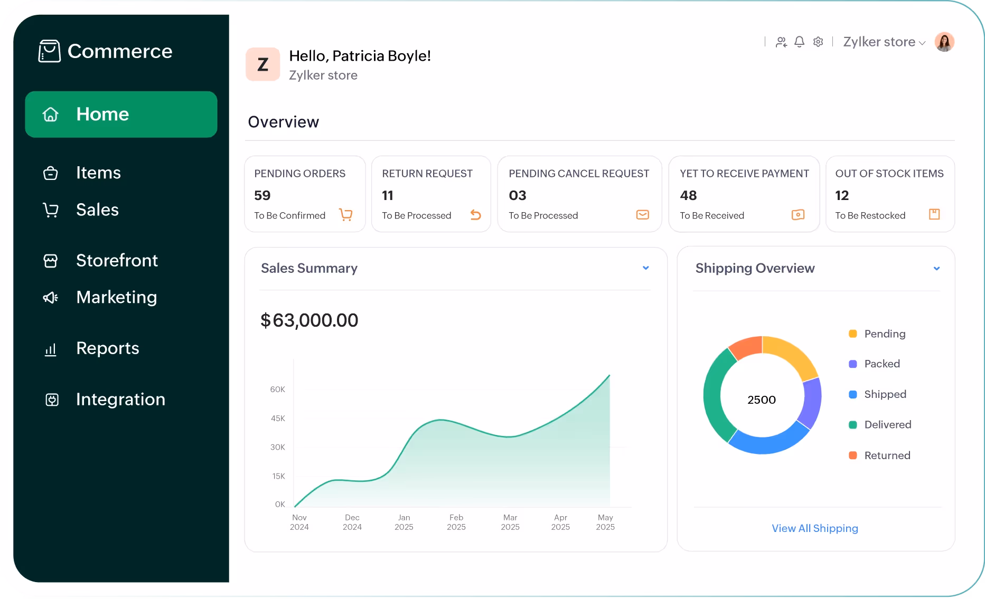Image resolution: width=985 pixels, height=599 pixels.
Task: Open View All Shipping
Action: coord(814,528)
